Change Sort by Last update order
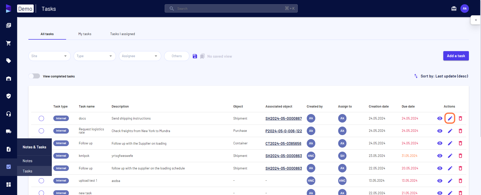The height and width of the screenshot is (195, 481). click(441, 76)
